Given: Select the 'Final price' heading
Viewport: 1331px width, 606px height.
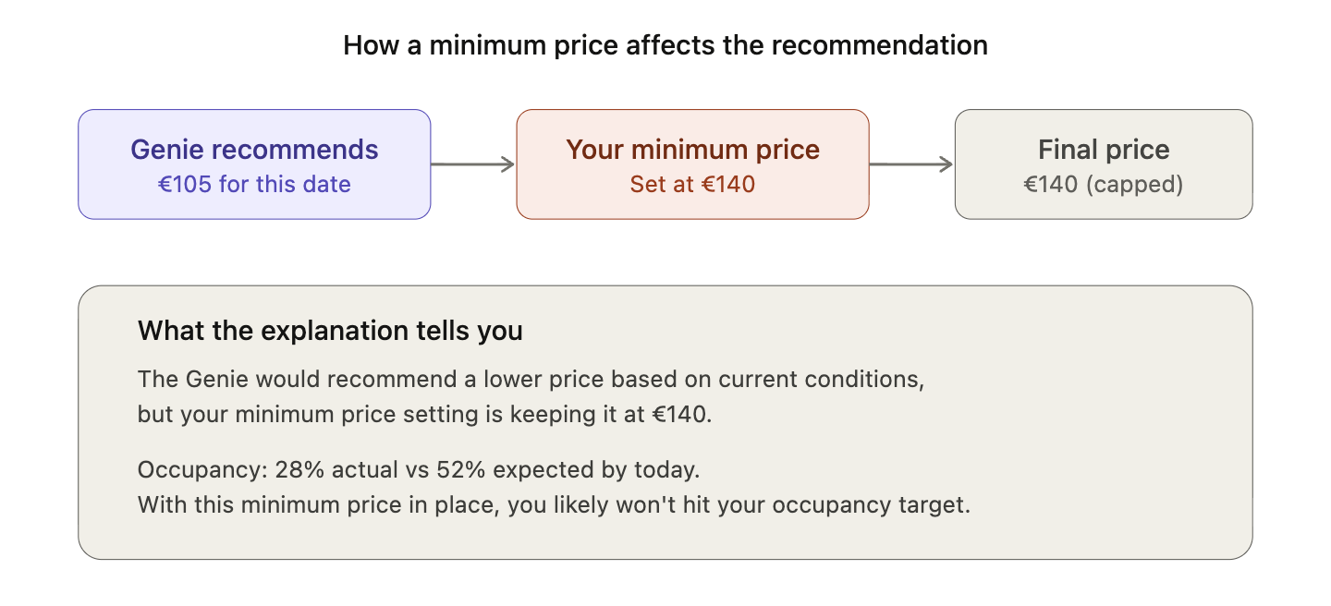Looking at the screenshot, I should pyautogui.click(x=1103, y=150).
